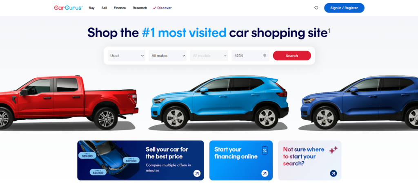The image size is (418, 187).
Task: Click the ZIP code field showing 4234
Action: [250, 55]
